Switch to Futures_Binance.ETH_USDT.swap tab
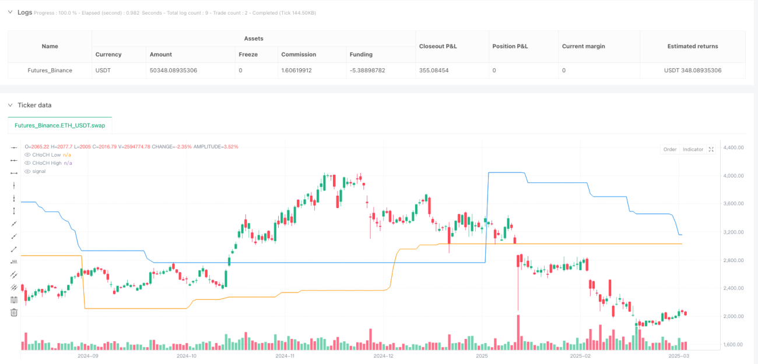 point(60,125)
